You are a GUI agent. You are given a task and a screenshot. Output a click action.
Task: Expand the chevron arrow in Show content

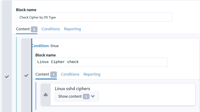(93, 96)
